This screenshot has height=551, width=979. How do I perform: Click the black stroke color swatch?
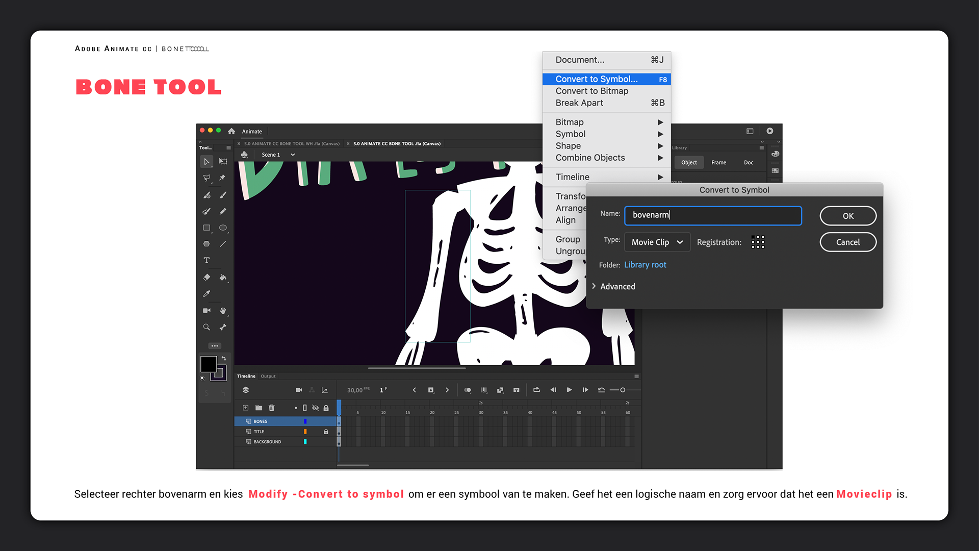tap(208, 364)
